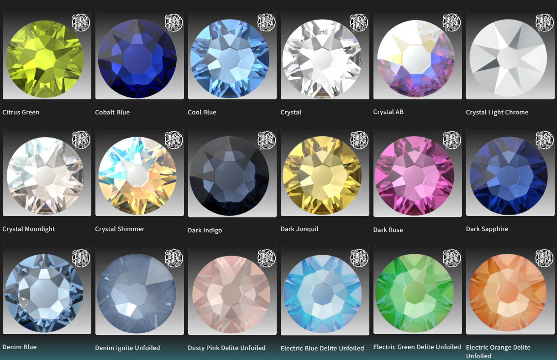Pick the Dark Sapphire crystal image
The width and height of the screenshot is (557, 360).
tap(510, 172)
